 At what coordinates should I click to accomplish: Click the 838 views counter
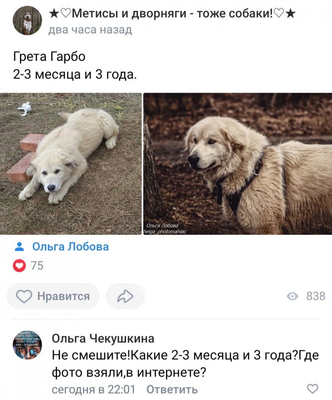pos(315,296)
